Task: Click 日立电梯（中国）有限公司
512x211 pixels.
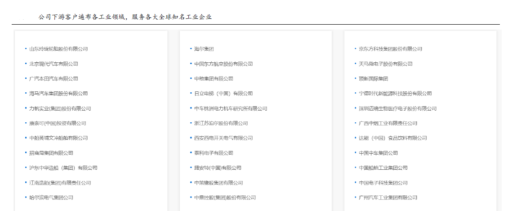Action: point(223,94)
